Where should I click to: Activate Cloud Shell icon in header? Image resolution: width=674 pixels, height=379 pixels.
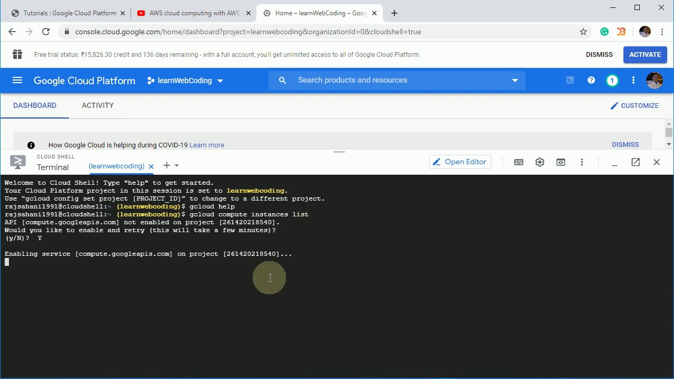point(570,81)
